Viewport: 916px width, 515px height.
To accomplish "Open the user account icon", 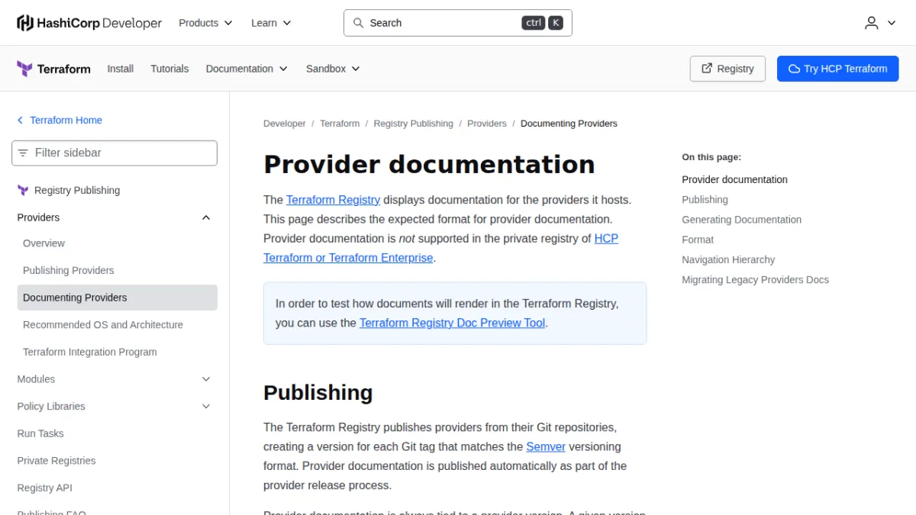I will coord(872,23).
